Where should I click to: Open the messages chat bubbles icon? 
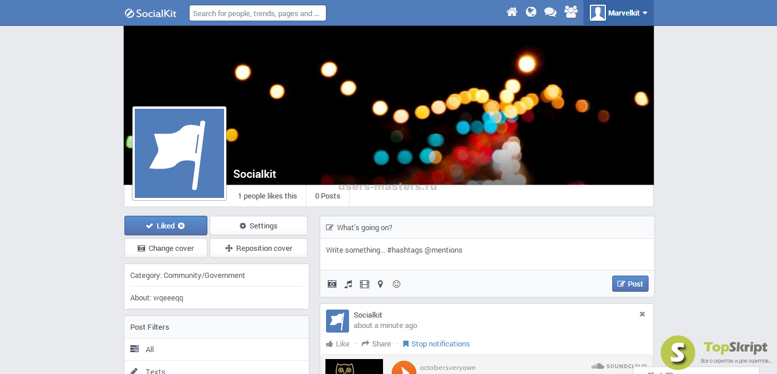[550, 12]
